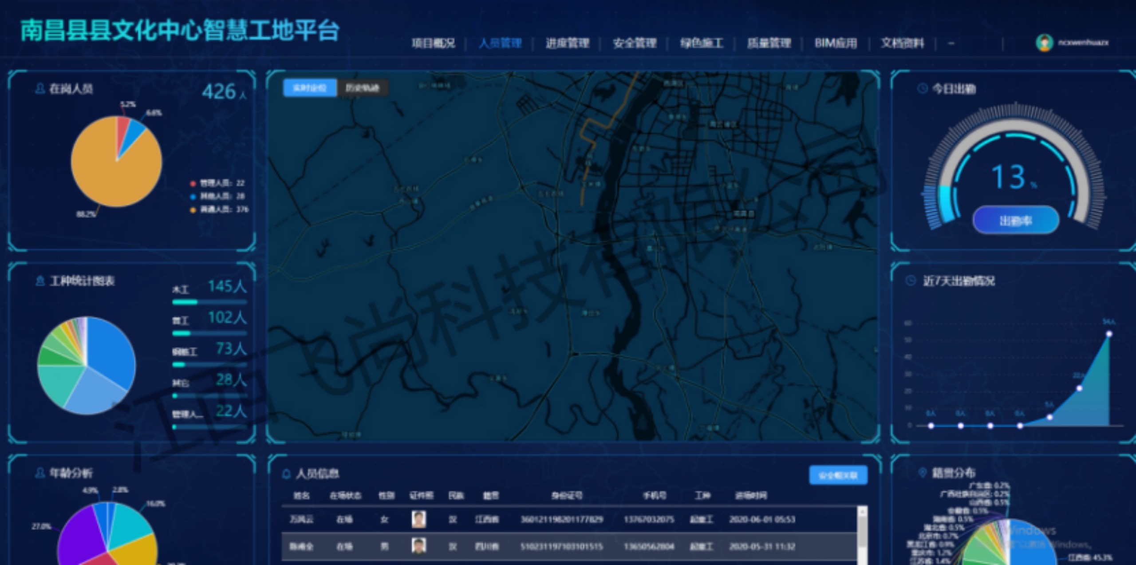
Task: Click the 426 人 on-duty total count
Action: pyautogui.click(x=224, y=91)
